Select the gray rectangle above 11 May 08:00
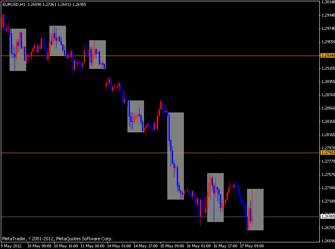335x249 pixels. [x=98, y=54]
